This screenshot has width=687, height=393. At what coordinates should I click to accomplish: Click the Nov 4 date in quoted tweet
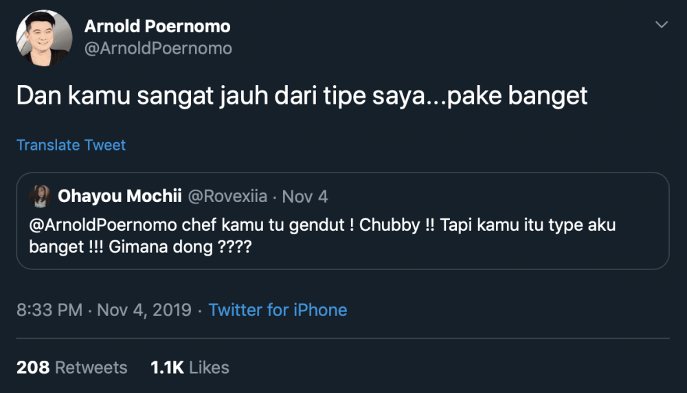pyautogui.click(x=305, y=196)
